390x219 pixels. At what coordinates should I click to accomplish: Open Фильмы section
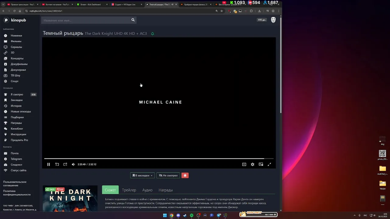[16, 41]
